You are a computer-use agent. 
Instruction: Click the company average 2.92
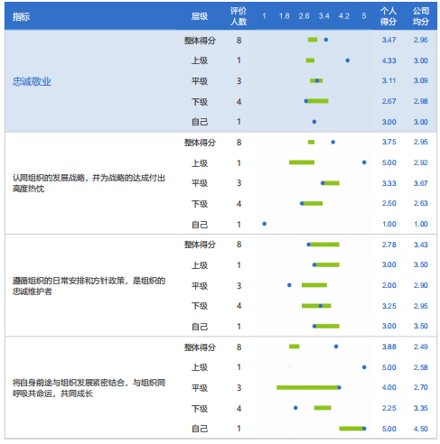[421, 162]
